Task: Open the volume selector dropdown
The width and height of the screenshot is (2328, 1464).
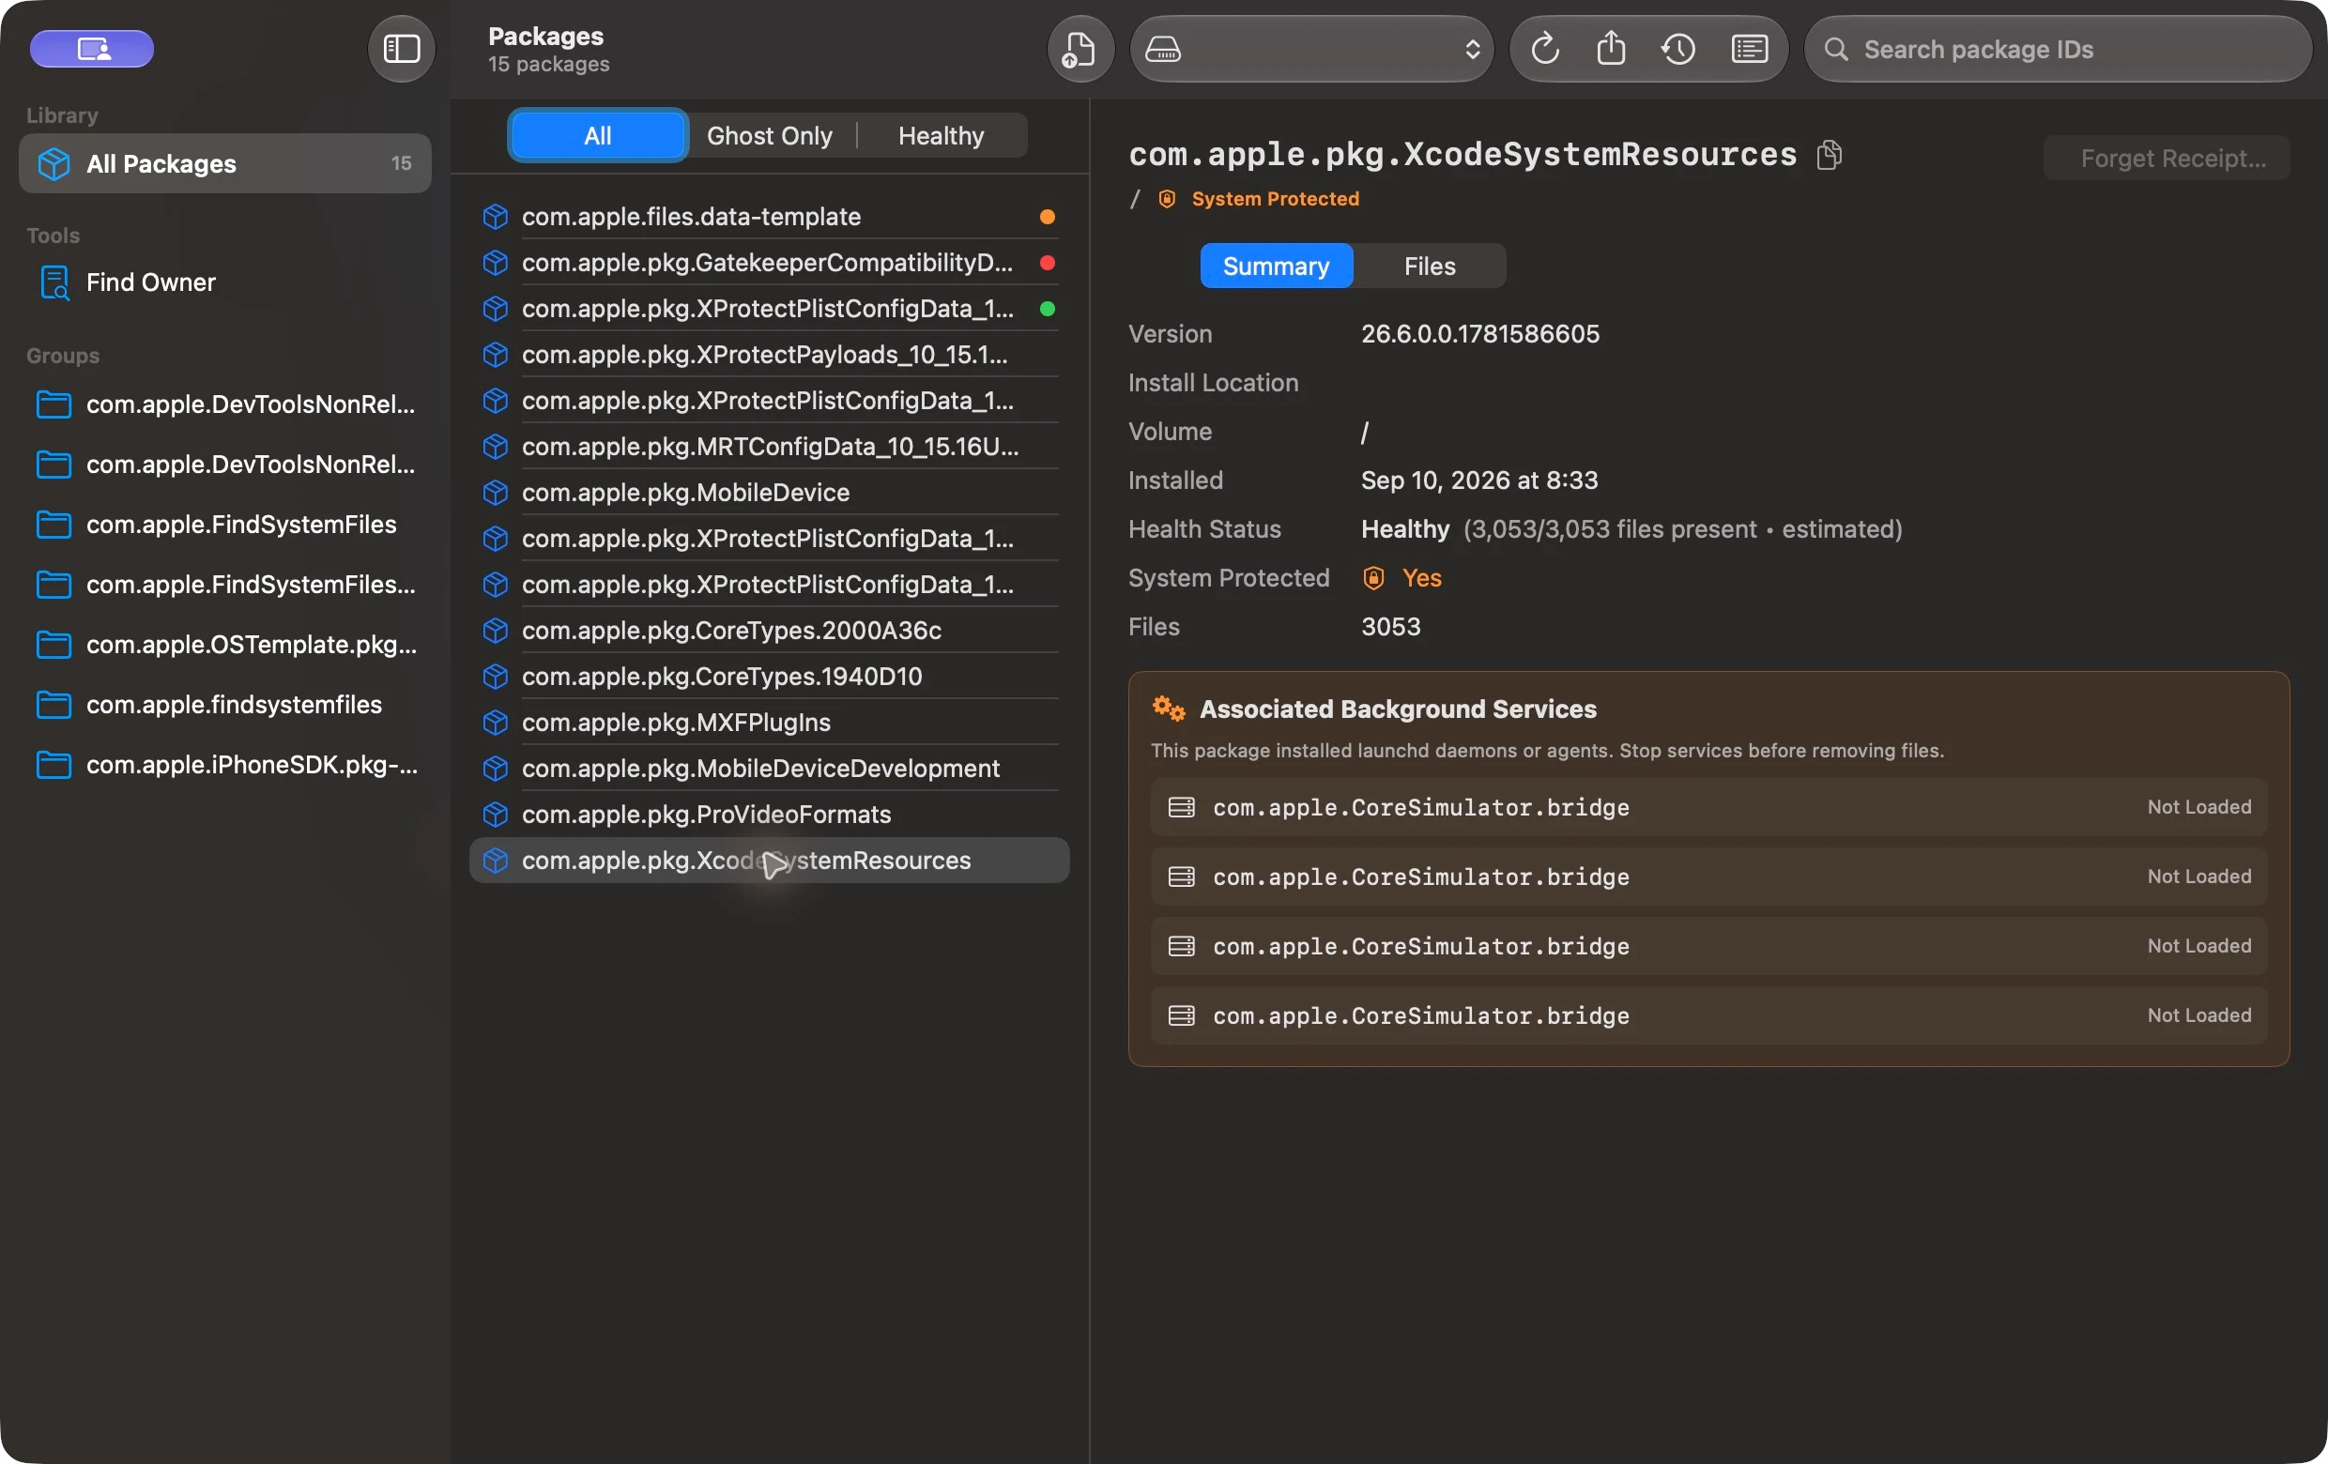Action: (1311, 48)
